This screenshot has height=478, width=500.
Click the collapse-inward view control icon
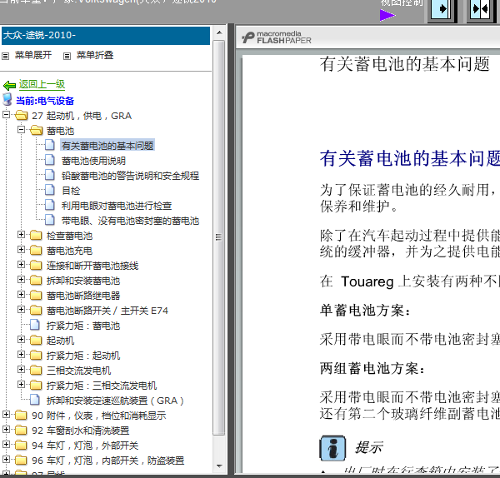pyautogui.click(x=482, y=9)
